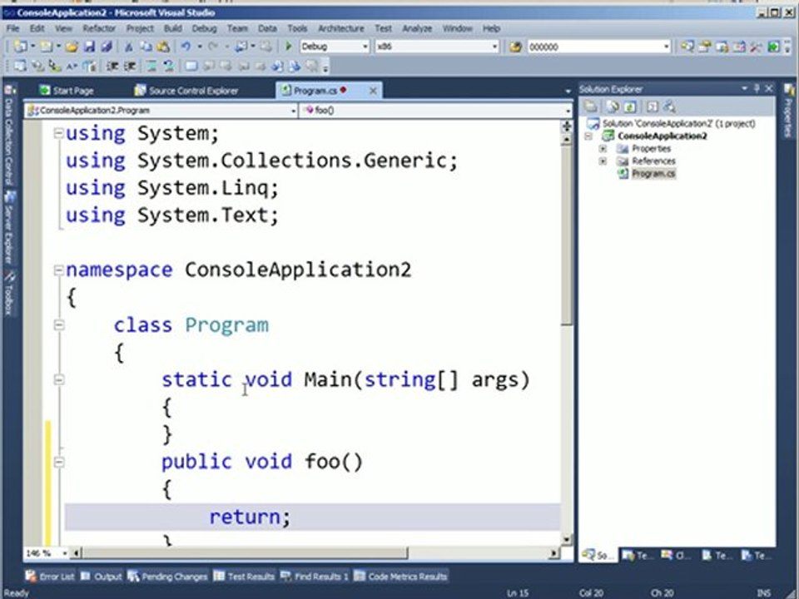Image resolution: width=799 pixels, height=599 pixels.
Task: Collapse the class Program block
Action: [58, 325]
